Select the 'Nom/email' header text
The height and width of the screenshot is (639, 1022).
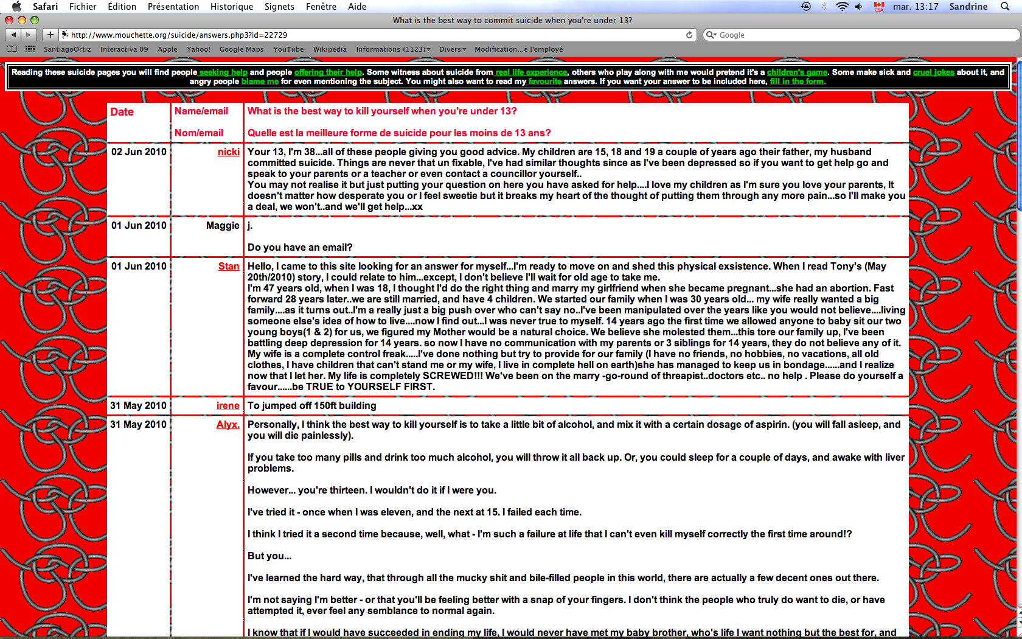tap(198, 133)
